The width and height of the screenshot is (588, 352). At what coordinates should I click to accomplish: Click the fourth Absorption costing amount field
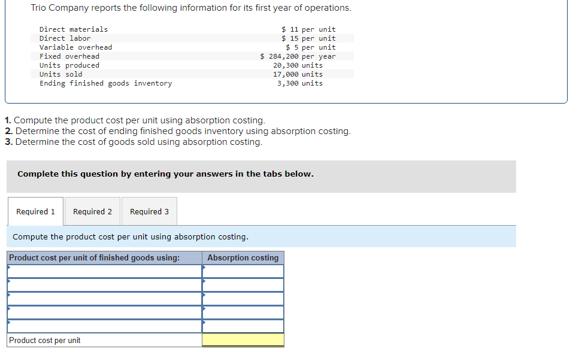click(243, 312)
